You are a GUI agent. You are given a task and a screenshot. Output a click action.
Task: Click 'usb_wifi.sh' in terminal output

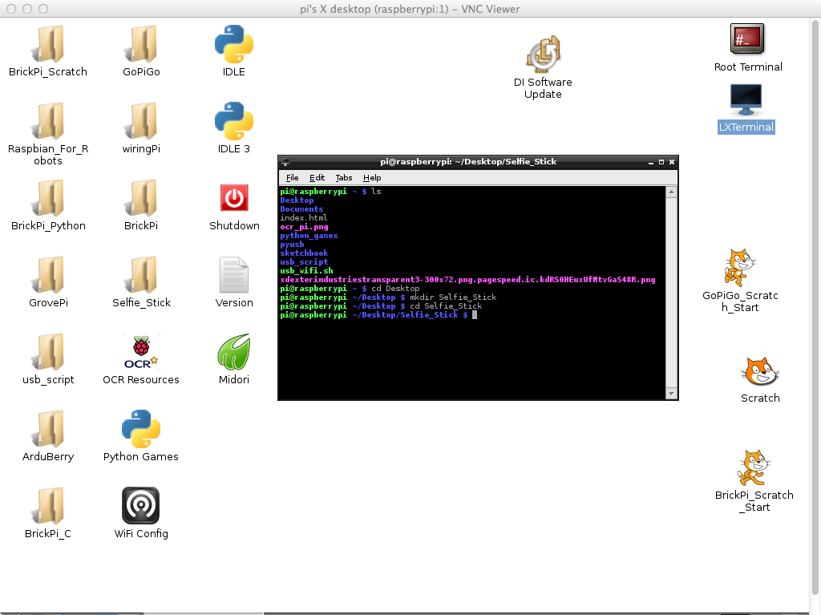(x=306, y=271)
